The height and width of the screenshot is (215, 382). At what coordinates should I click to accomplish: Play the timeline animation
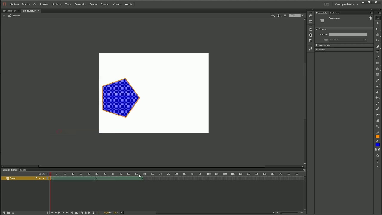coord(59,213)
